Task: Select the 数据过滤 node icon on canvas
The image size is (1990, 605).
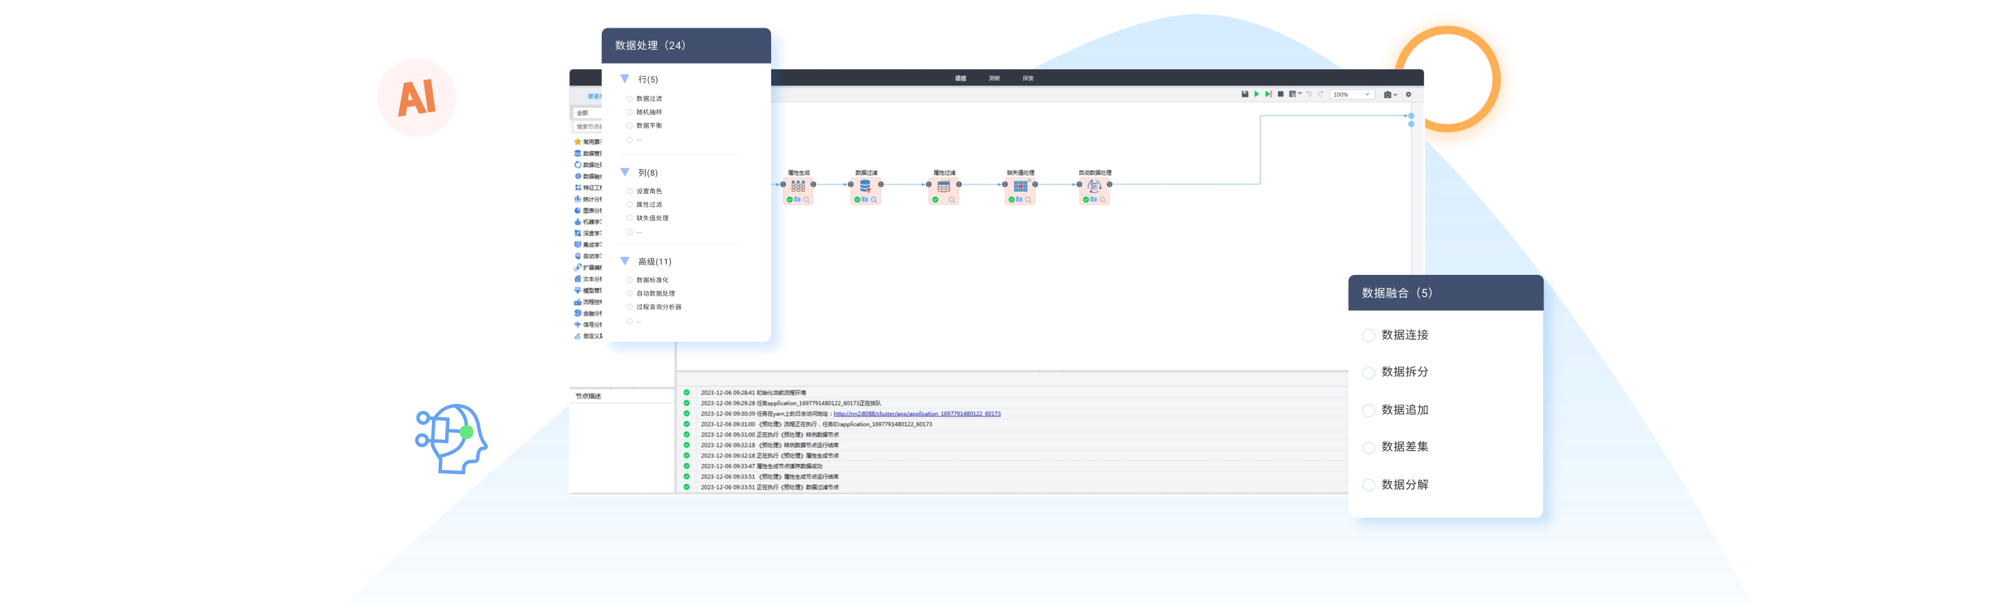Action: tap(865, 186)
